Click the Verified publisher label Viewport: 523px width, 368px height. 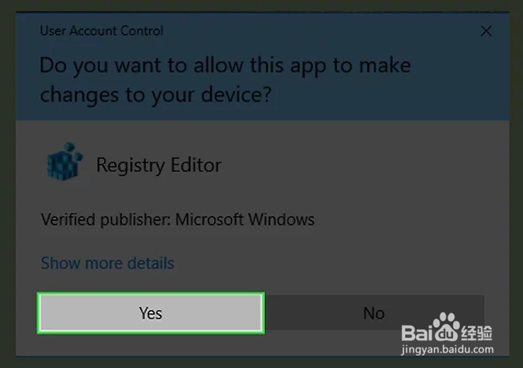105,219
